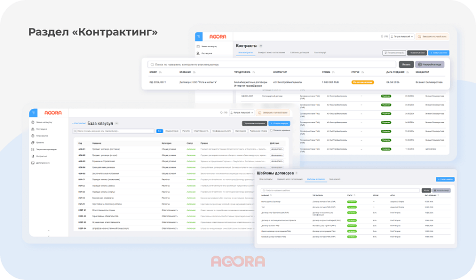Click Создать шаблон button
This screenshot has height=280, width=476.
click(x=445, y=180)
